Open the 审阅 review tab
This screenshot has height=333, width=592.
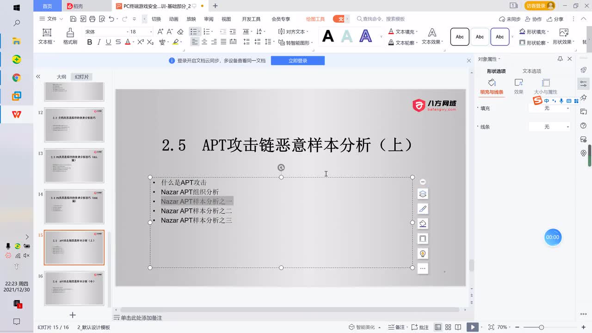(209, 19)
